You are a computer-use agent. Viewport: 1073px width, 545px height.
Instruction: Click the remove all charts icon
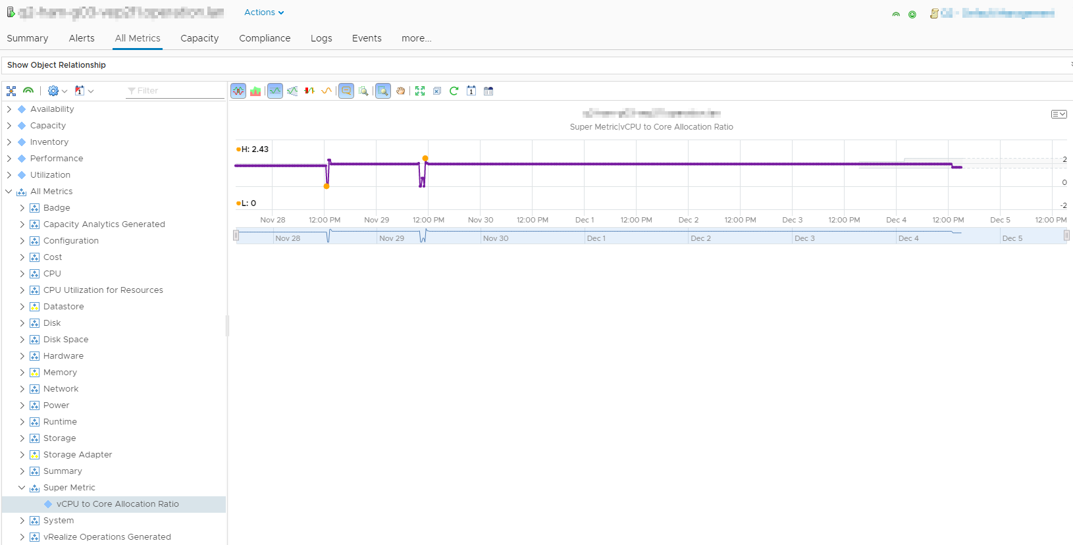[x=437, y=91]
